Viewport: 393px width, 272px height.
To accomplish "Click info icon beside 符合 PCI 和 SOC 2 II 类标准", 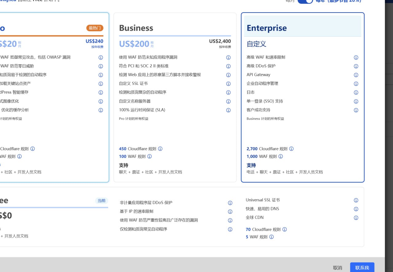I will 228,66.
